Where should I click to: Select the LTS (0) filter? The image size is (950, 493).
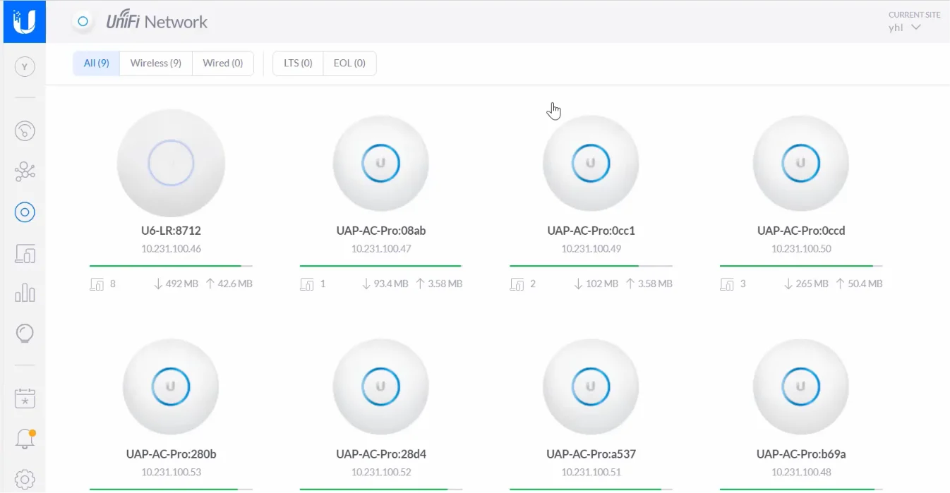[298, 63]
